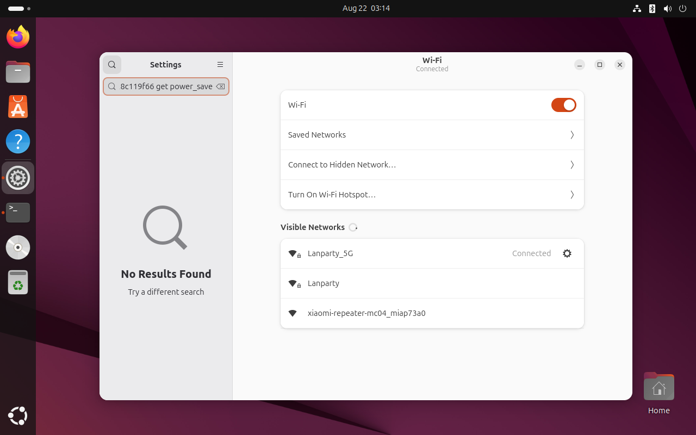The image size is (696, 435).
Task: Turn off the Wi-Fi switch
Action: point(563,105)
